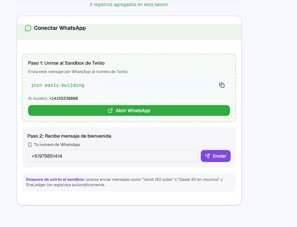Screen dimensions: 297x227
Task: Click the 2 registros agregados status text
Action: pos(129,5)
